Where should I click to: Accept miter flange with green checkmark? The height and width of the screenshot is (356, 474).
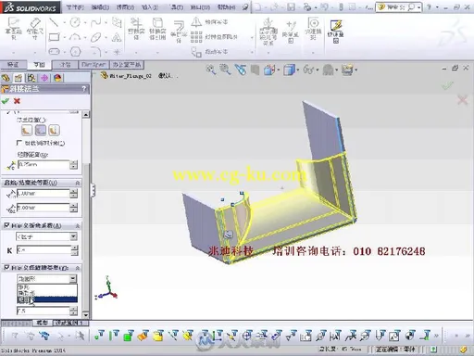point(6,101)
